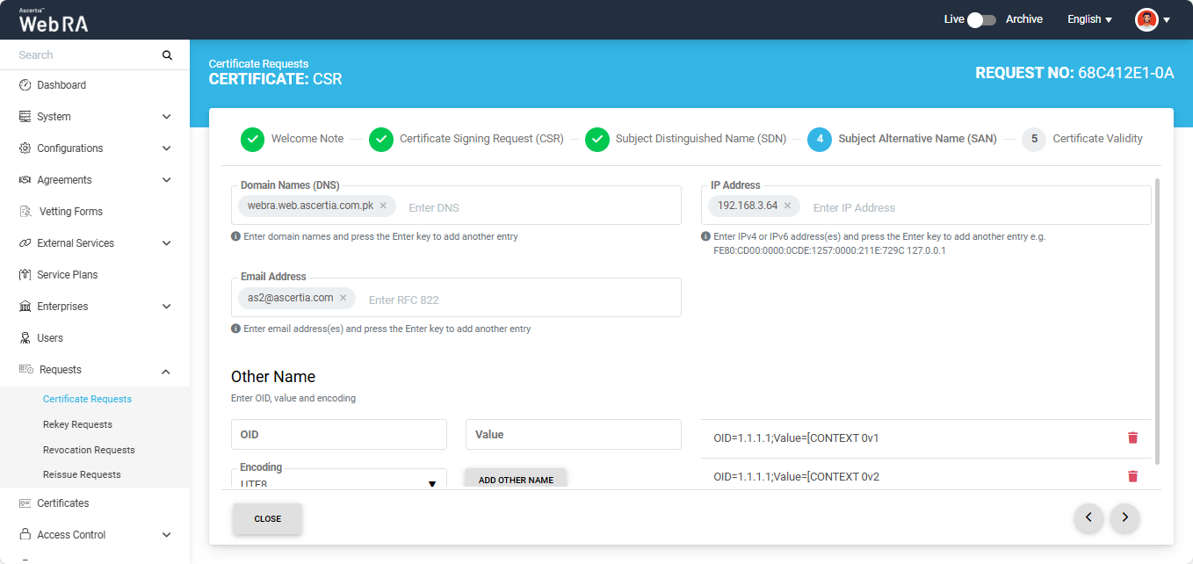Remove the webra.web.ascertia.com.pk DNS chip
This screenshot has height=564, width=1193.
point(383,206)
